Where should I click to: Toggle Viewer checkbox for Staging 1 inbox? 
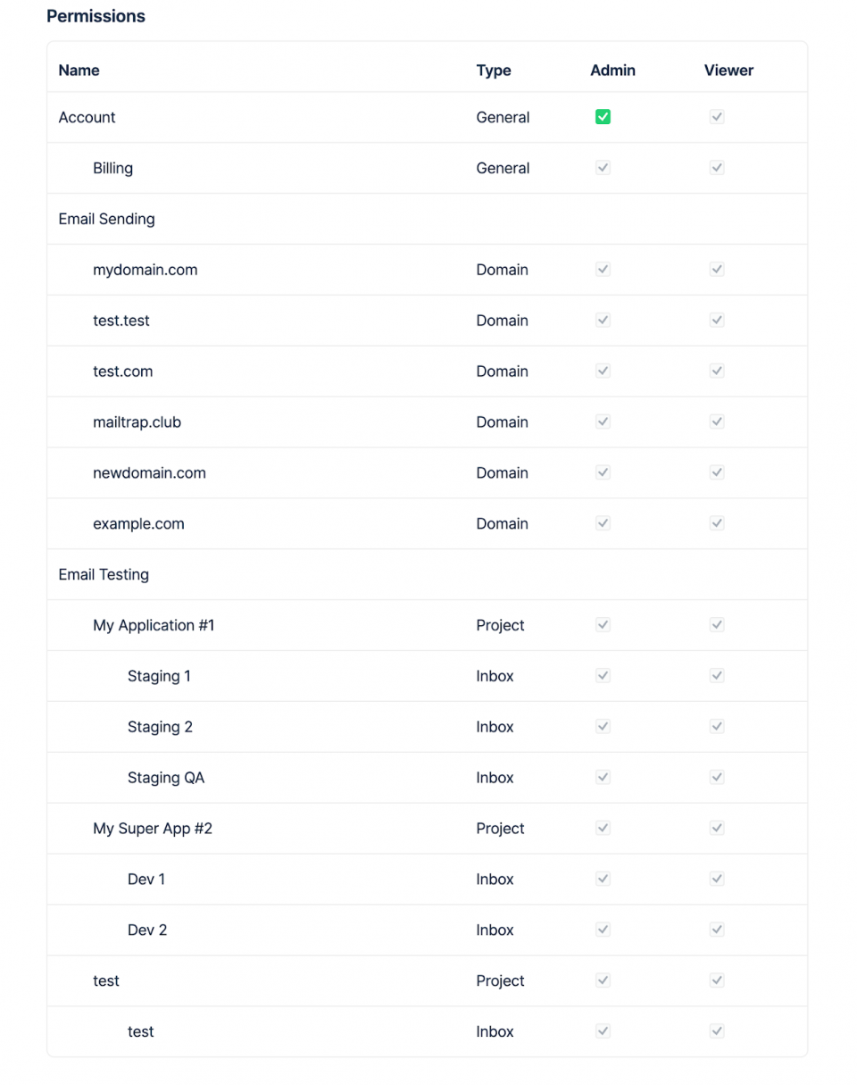716,676
